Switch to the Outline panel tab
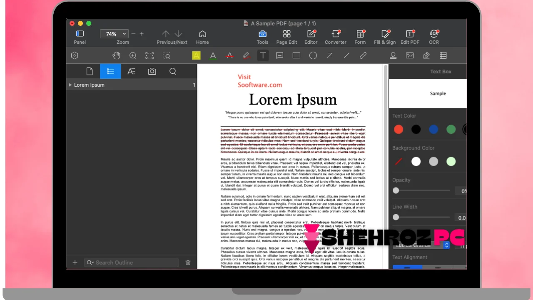The height and width of the screenshot is (300, 533). click(x=110, y=71)
